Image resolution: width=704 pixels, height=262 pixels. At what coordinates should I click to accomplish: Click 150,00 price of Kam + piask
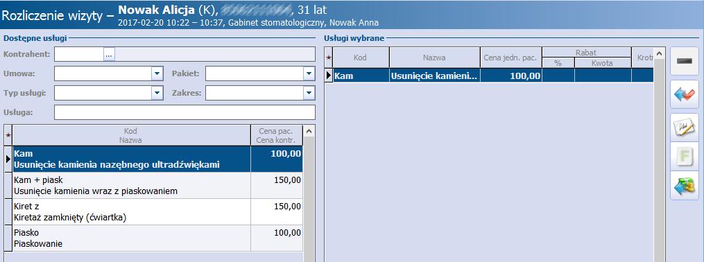coord(287,180)
